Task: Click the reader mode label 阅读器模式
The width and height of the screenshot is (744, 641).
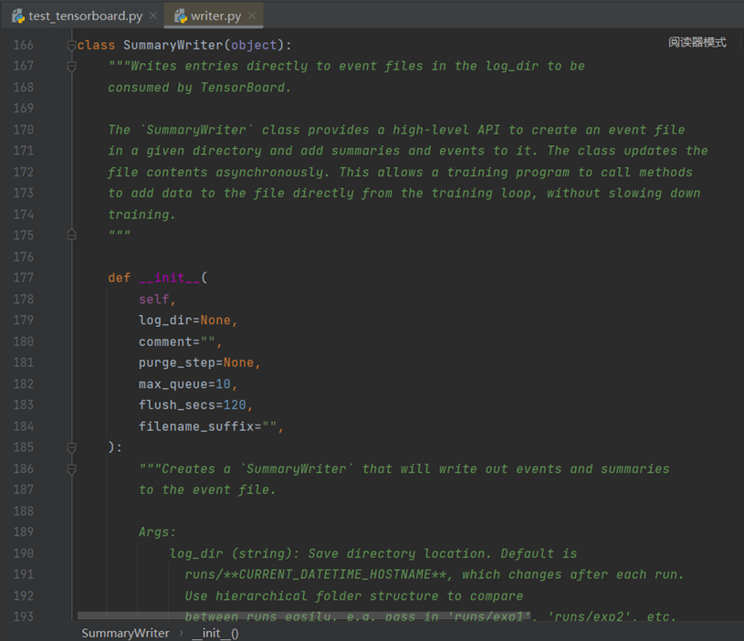Action: pyautogui.click(x=697, y=42)
